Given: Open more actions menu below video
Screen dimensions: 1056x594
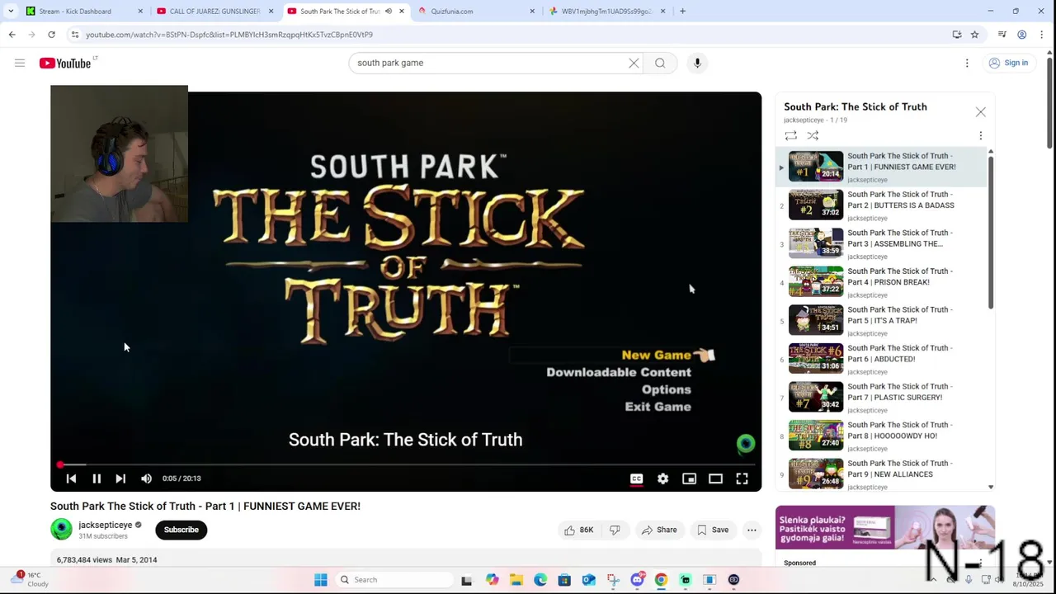Looking at the screenshot, I should pyautogui.click(x=752, y=530).
